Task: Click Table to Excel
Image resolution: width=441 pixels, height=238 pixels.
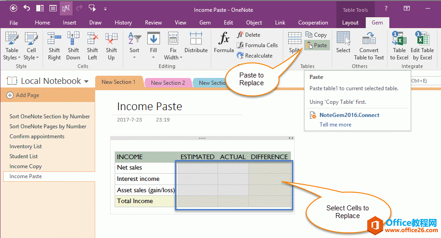Action: 399,46
